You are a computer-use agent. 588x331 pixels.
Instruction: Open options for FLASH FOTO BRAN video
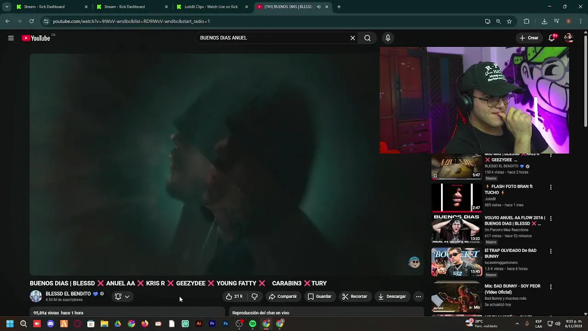pos(551,187)
